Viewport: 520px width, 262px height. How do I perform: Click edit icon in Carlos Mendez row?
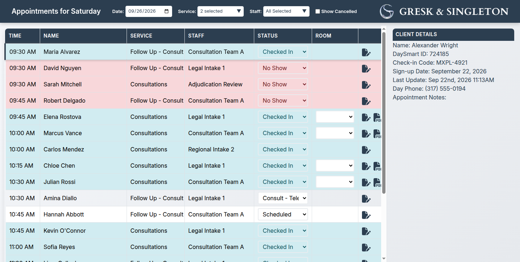pyautogui.click(x=366, y=150)
